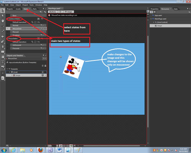Image resolution: width=191 pixels, height=153 pixels.
Task: Collapse the FocusStates group
Action: tap(7, 39)
